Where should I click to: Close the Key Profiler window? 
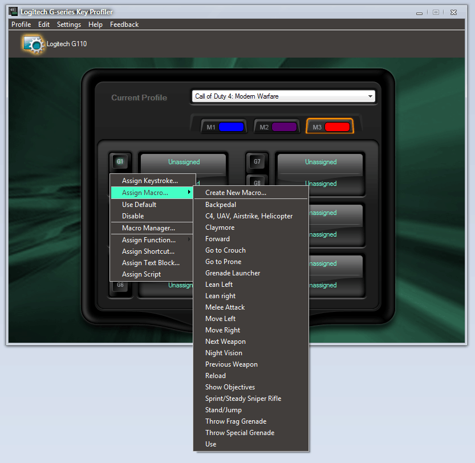pos(453,13)
